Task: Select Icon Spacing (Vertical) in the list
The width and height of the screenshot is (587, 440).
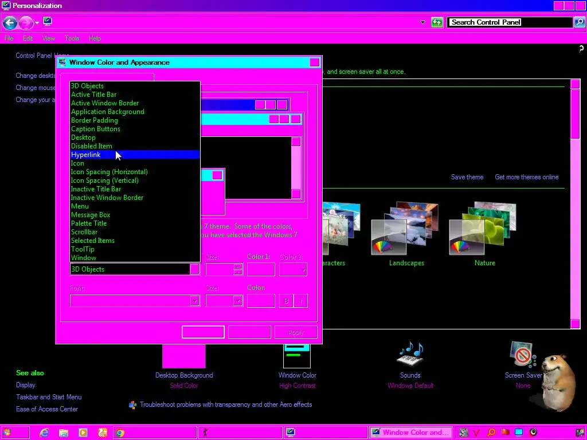Action: 135,180
